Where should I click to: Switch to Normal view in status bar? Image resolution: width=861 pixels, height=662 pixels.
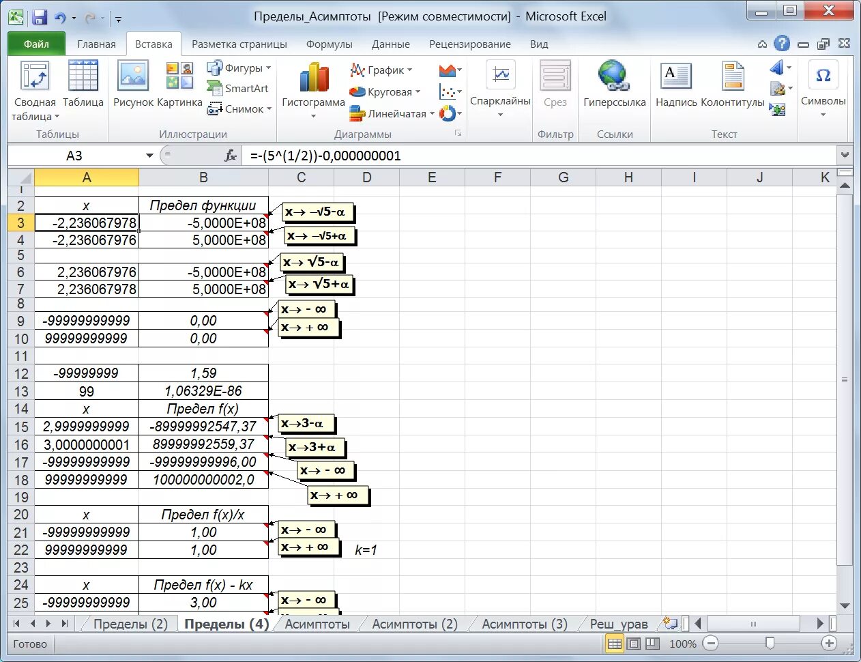point(615,644)
